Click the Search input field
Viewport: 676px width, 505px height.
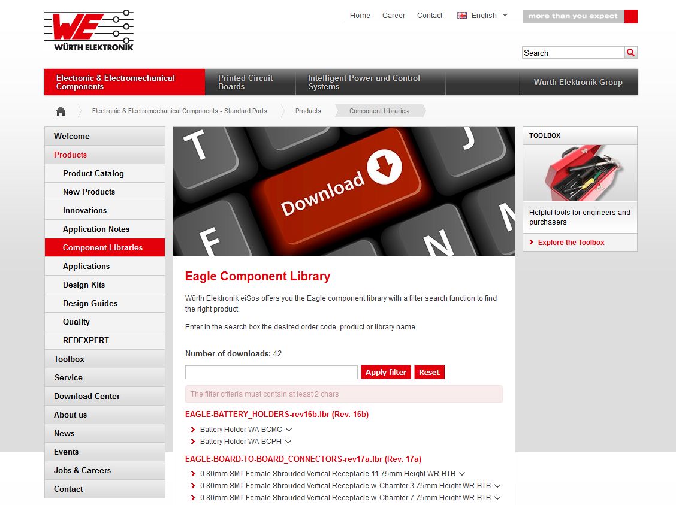coord(574,53)
